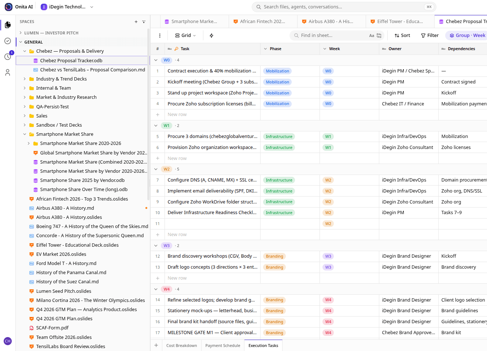The width and height of the screenshot is (487, 351).
Task: Click the Onita AI logo
Action: pyautogui.click(x=8, y=7)
